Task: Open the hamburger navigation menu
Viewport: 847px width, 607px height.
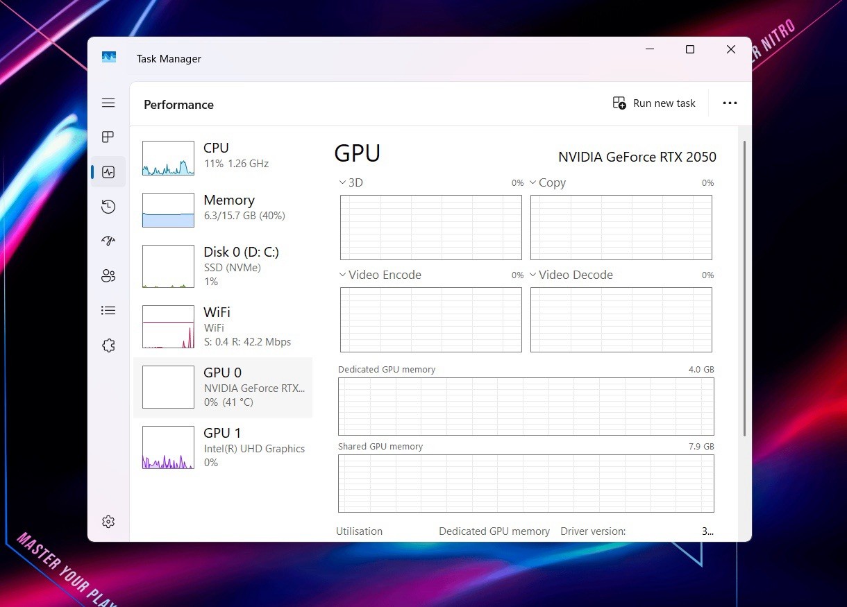Action: coord(108,103)
